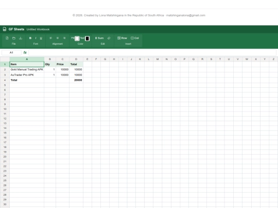Image resolution: width=278 pixels, height=208 pixels.
Task: Click the select-all corner of the grid
Action: [5, 59]
